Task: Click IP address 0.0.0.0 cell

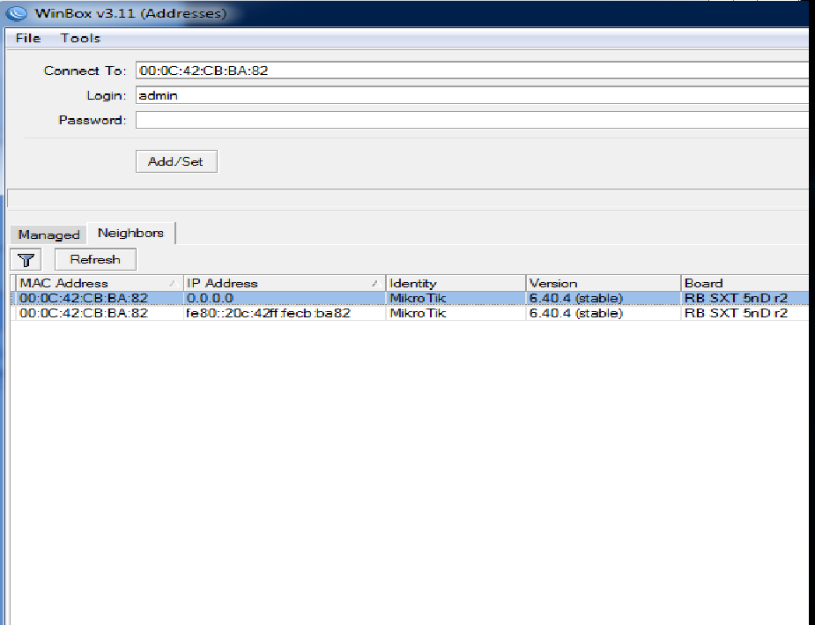Action: click(210, 299)
